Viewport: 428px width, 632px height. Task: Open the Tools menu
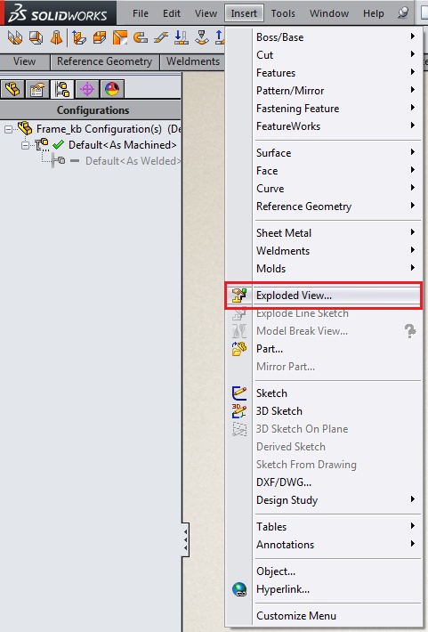coord(283,13)
